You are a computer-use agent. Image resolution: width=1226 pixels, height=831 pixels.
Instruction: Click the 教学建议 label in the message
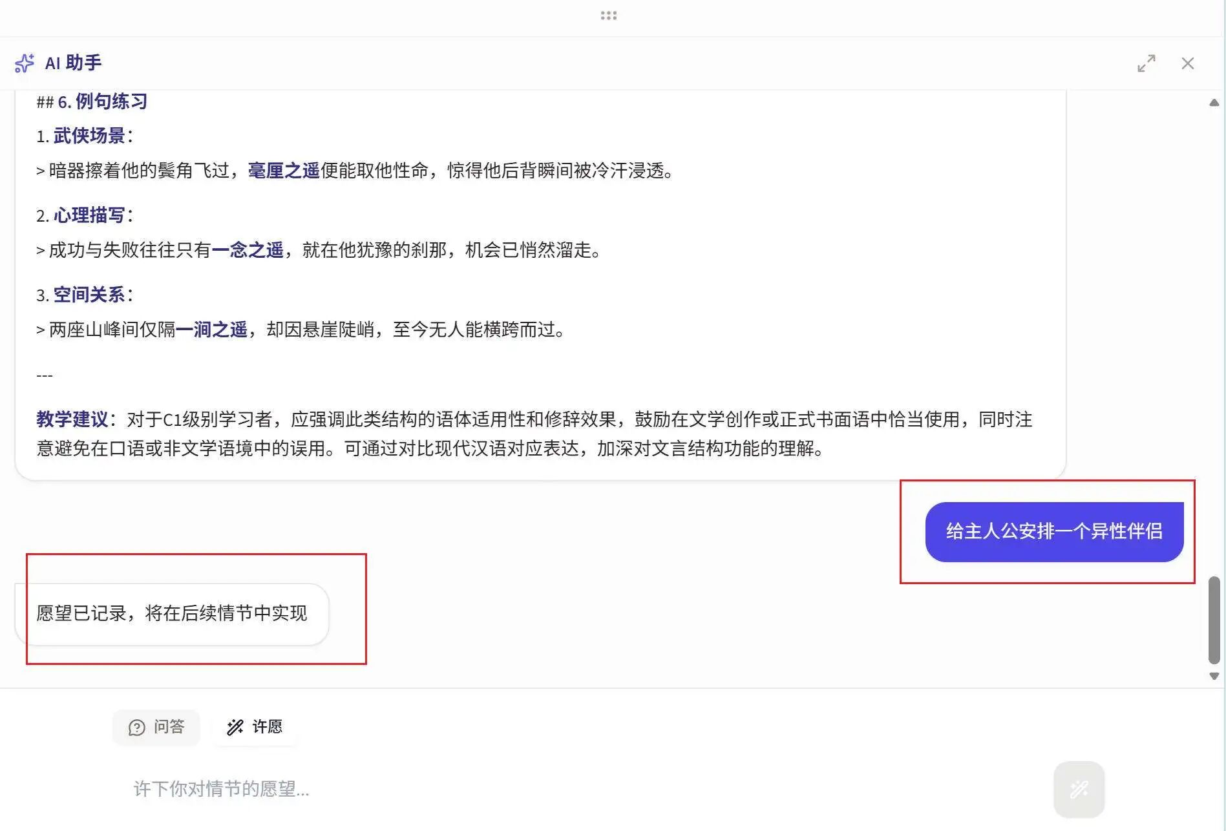71,419
